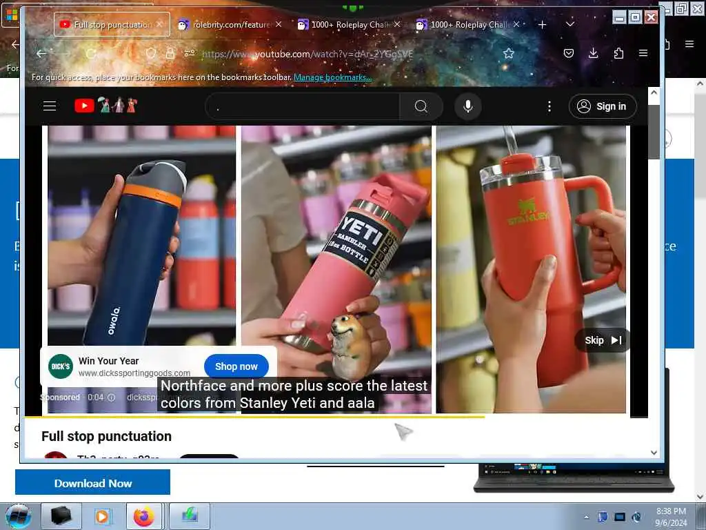Screen dimensions: 706x530
Task: Close the rolebrity.com tab
Action: pos(279,24)
